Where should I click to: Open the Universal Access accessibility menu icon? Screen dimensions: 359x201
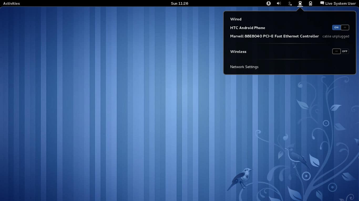tap(268, 3)
